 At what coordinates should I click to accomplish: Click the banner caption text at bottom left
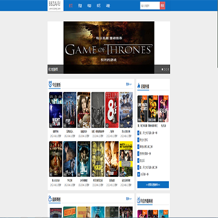pos(53,70)
